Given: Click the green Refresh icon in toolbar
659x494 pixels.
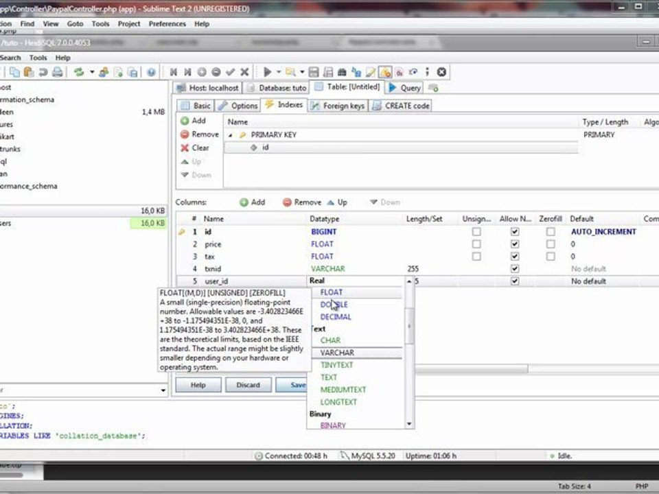Looking at the screenshot, I should click(78, 72).
